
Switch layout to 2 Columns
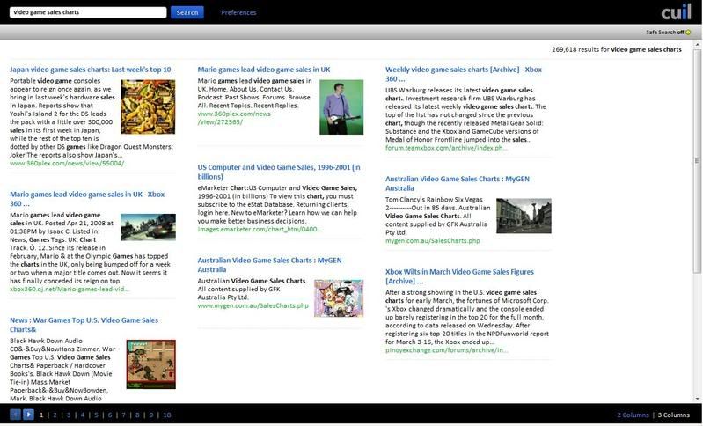(x=632, y=415)
